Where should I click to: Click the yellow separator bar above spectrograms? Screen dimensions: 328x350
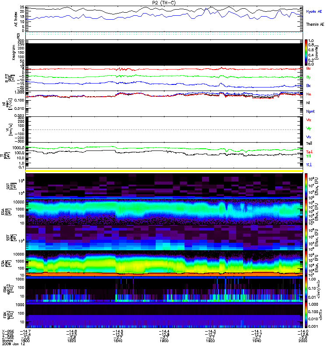[164, 171]
